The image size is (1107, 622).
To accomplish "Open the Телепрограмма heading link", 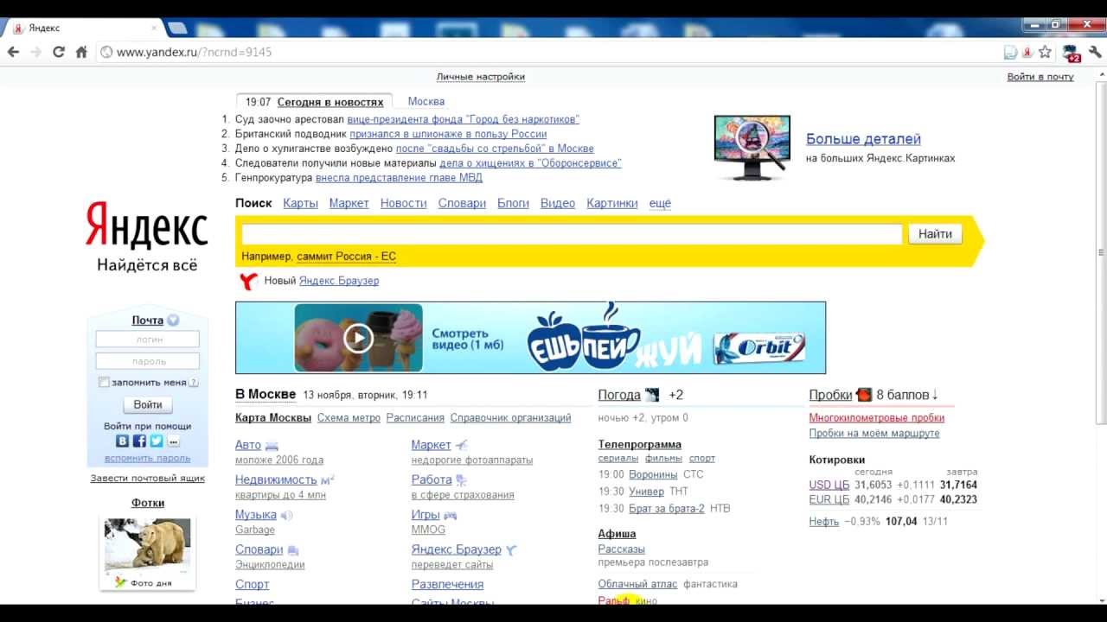I will point(640,444).
